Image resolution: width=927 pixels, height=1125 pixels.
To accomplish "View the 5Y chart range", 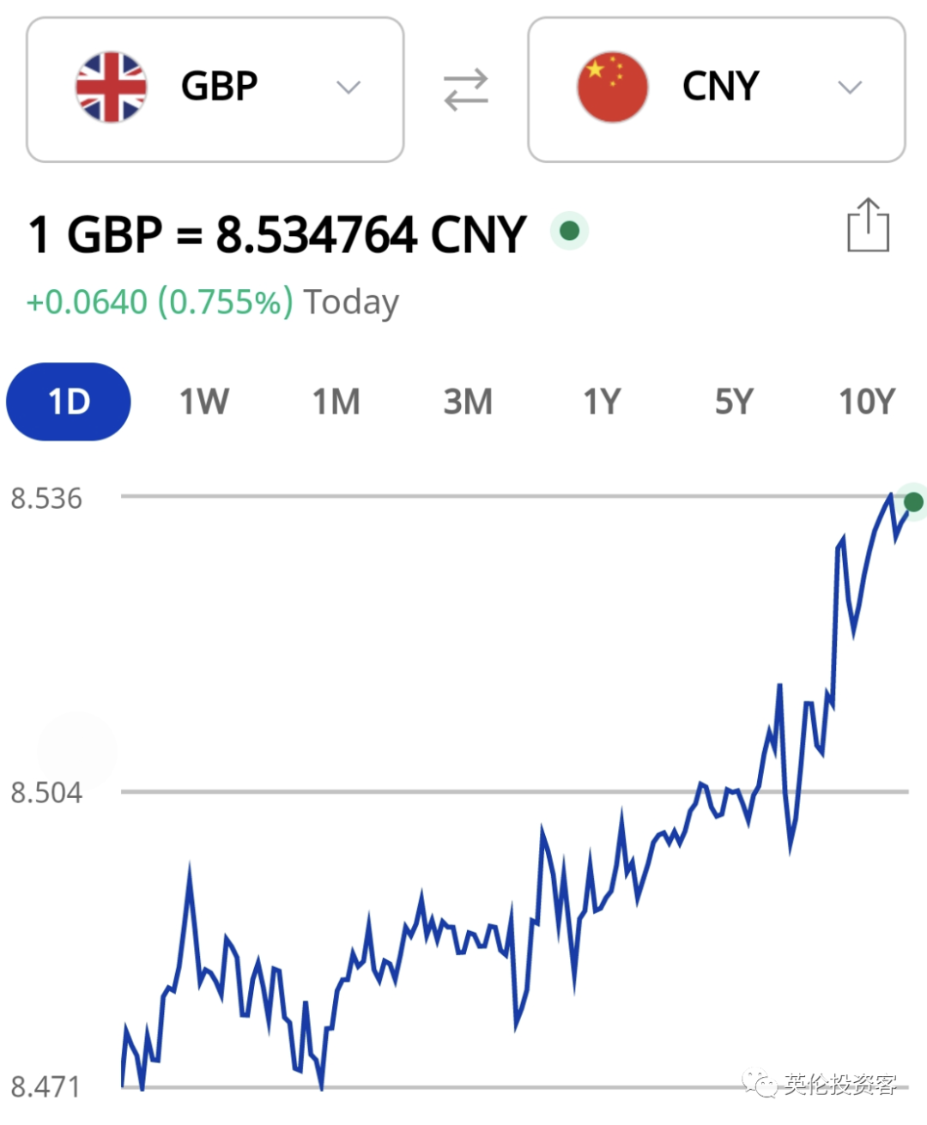I will coord(734,402).
